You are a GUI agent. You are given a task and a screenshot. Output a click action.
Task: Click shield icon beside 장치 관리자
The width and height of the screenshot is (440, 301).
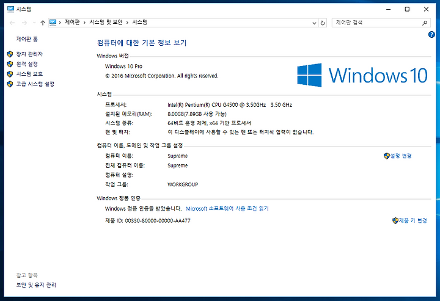[10, 54]
